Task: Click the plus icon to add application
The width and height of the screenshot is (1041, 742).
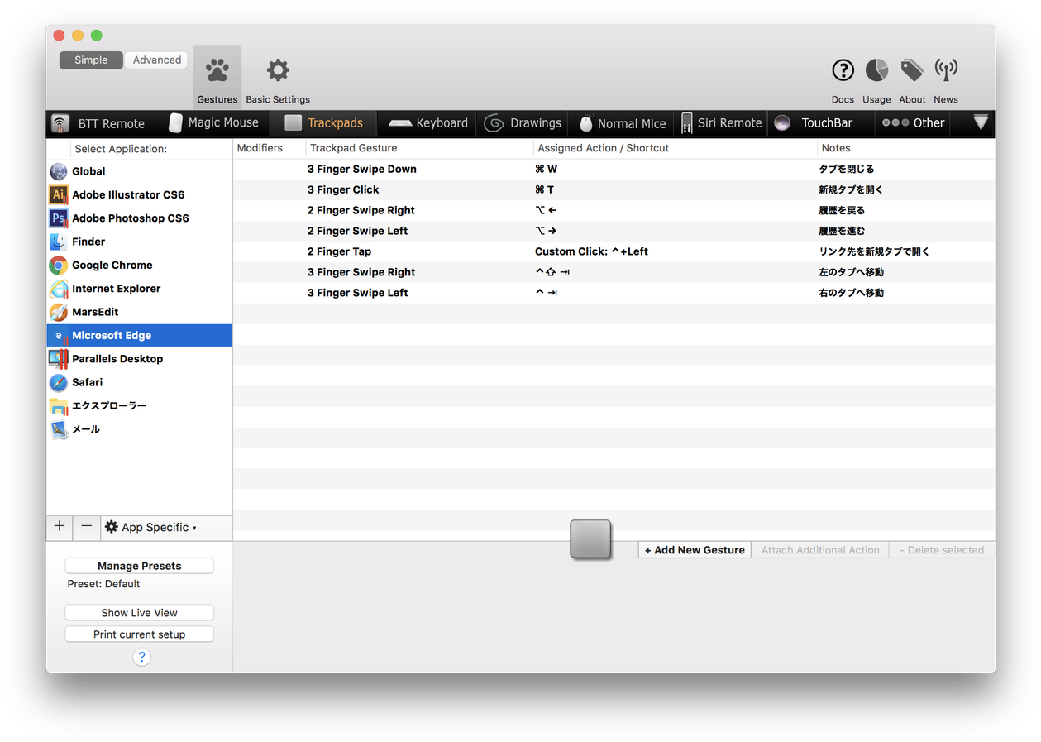Action: [60, 527]
